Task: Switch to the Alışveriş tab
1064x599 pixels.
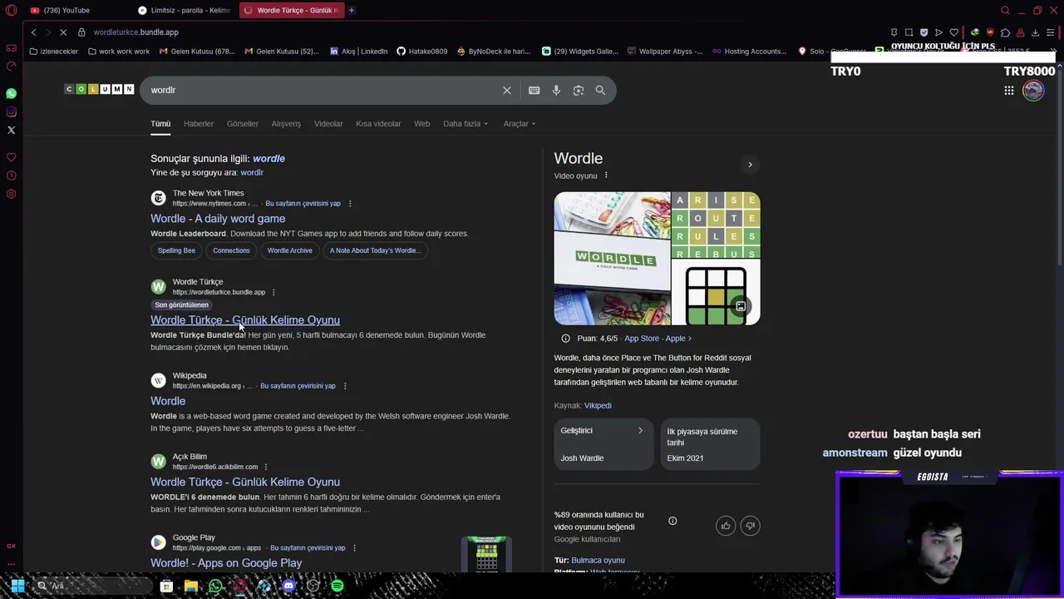Action: (286, 124)
